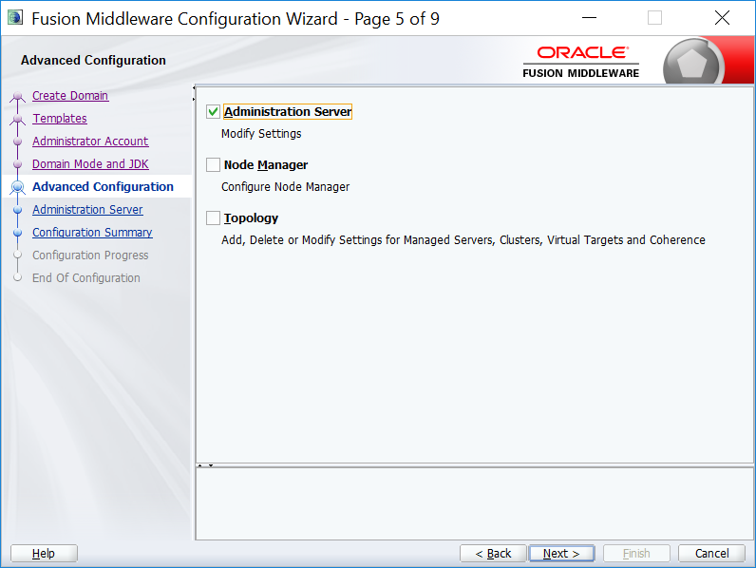Open Help for this wizard page
This screenshot has height=568, width=756.
pos(44,554)
